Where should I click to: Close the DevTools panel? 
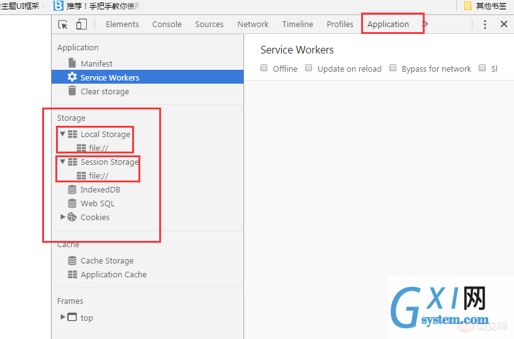click(x=504, y=24)
